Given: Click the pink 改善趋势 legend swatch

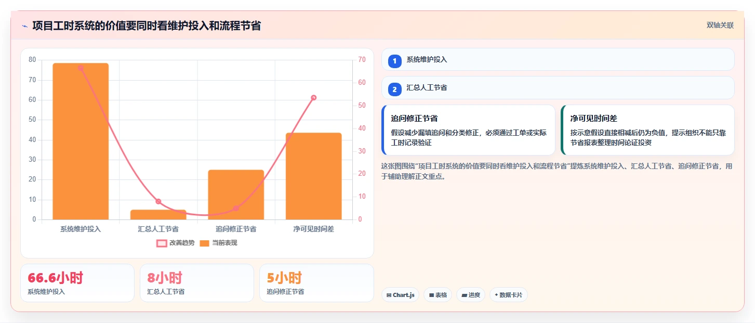Looking at the screenshot, I should 162,243.
